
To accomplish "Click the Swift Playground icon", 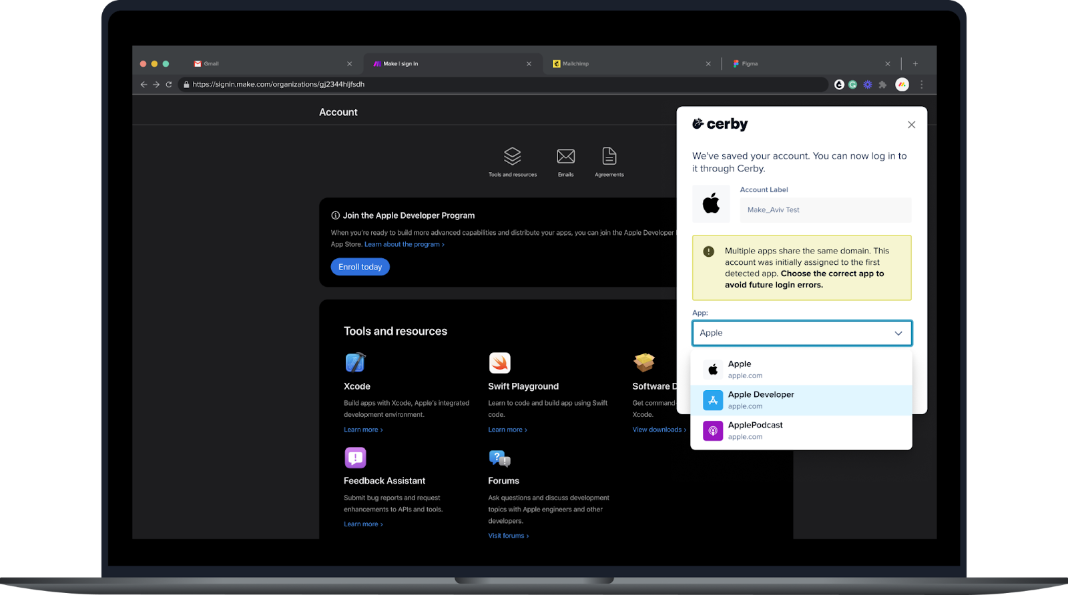I will (499, 363).
